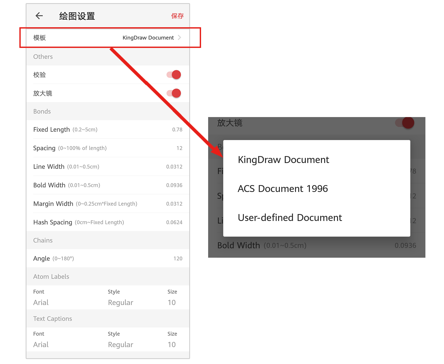This screenshot has width=444, height=364.
Task: Click the KingDraw Document template value
Action: pyautogui.click(x=148, y=38)
